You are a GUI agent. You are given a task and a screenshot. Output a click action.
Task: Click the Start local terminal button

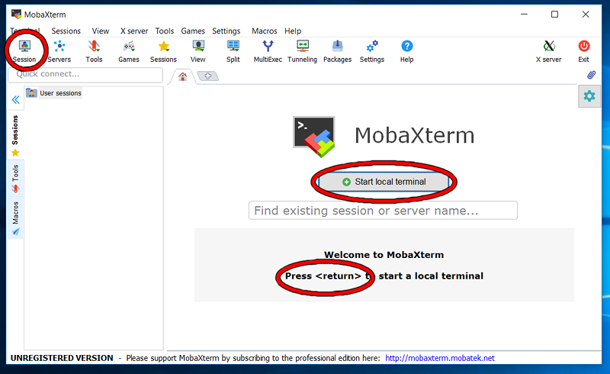(384, 182)
